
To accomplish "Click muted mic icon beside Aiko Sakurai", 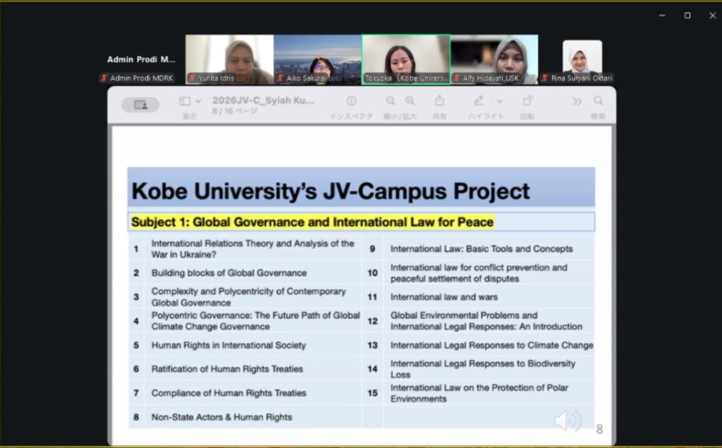I will pyautogui.click(x=281, y=78).
